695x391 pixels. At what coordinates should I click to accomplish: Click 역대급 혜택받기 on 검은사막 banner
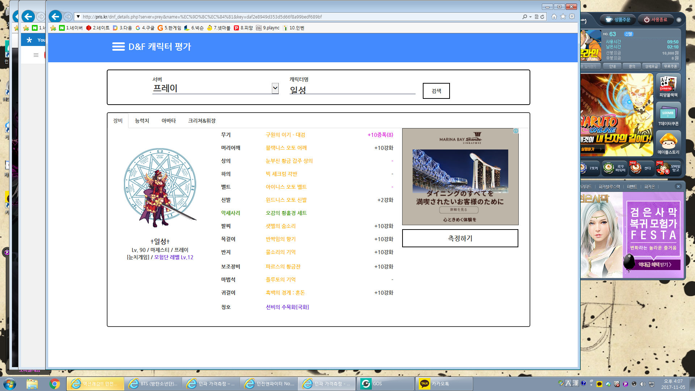pyautogui.click(x=654, y=265)
